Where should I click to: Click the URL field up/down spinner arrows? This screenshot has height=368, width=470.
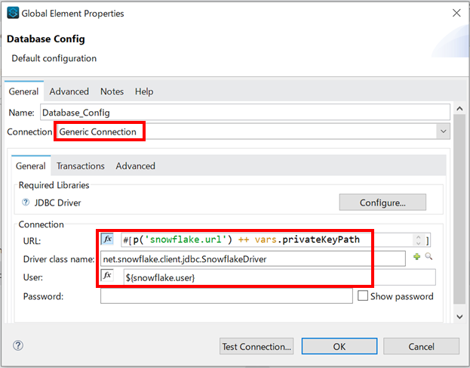(x=417, y=240)
